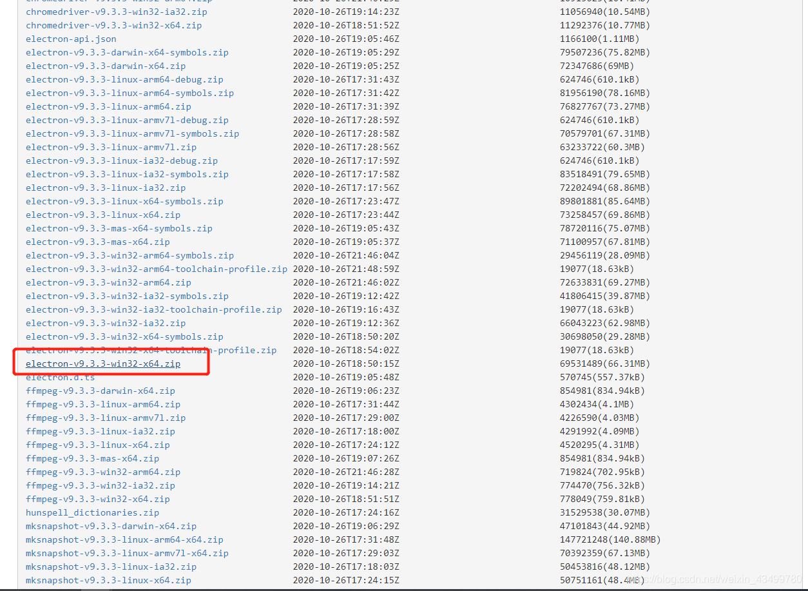Download electron-v9.3.3-linux-arm64.zip
808x591 pixels.
click(x=108, y=106)
